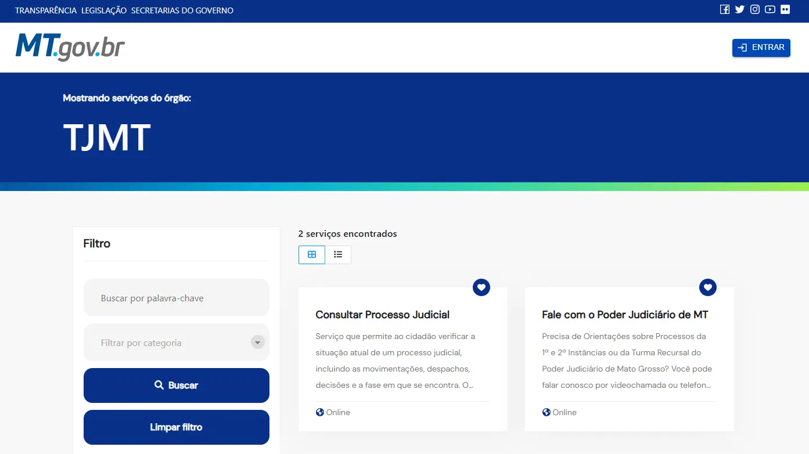The image size is (809, 454).
Task: Click the MT.gov.br logo
Action: pos(70,47)
